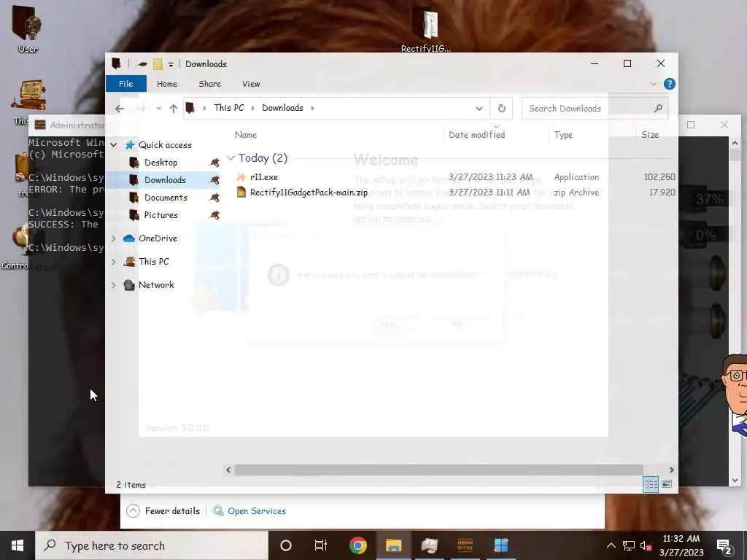Sort by the Name column header
747x560 pixels.
click(x=246, y=135)
